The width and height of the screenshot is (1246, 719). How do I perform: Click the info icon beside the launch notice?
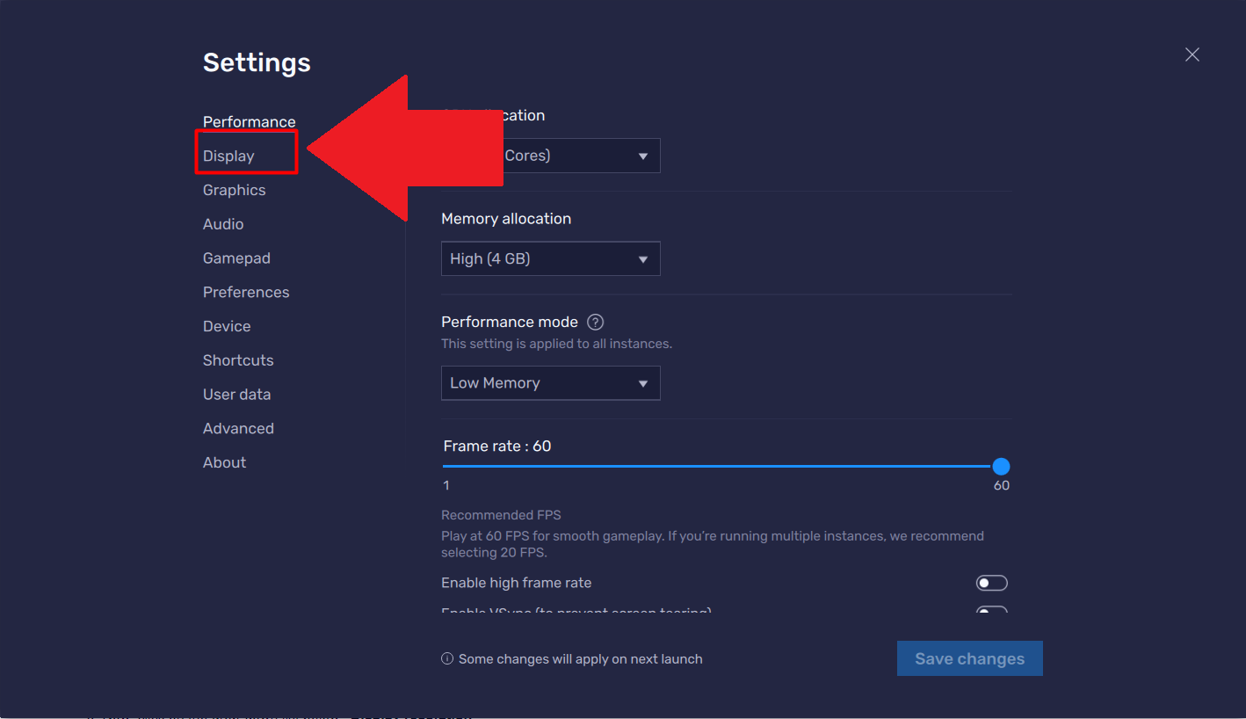click(x=447, y=658)
